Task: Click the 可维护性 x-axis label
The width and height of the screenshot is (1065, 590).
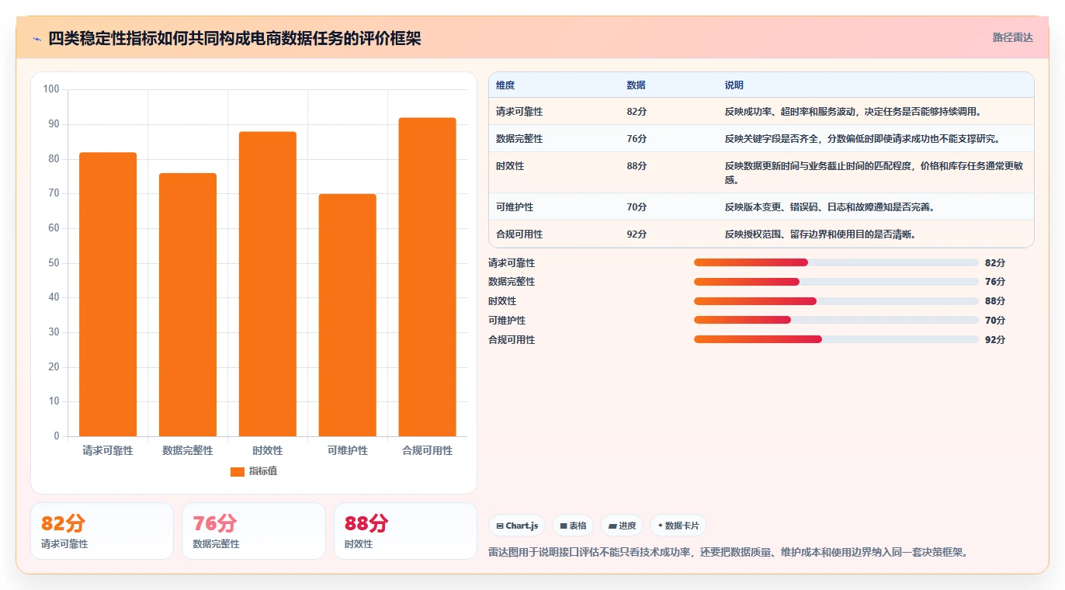Action: click(x=348, y=451)
